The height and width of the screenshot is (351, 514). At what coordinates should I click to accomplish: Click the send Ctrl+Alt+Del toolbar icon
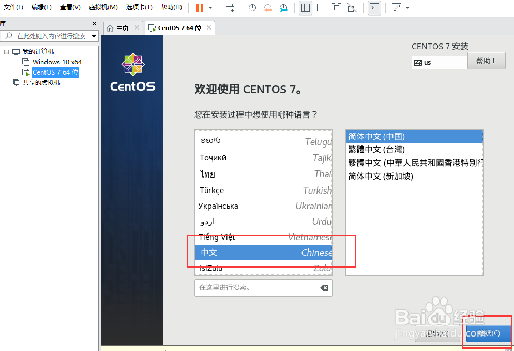(230, 8)
